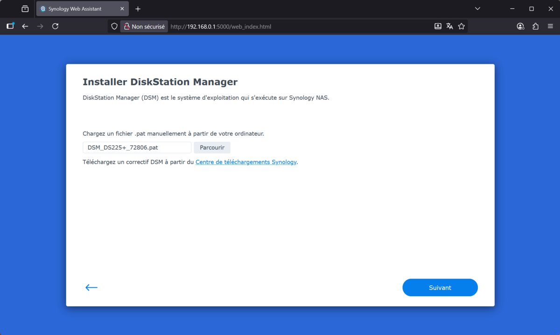The width and height of the screenshot is (560, 335).
Task: Select the Synology Web Assistant tab
Action: tap(75, 8)
